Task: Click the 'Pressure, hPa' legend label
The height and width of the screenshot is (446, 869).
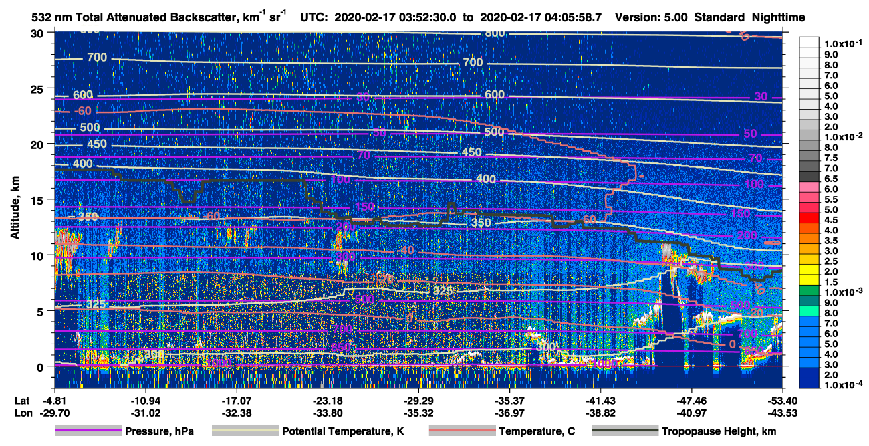Action: [159, 432]
